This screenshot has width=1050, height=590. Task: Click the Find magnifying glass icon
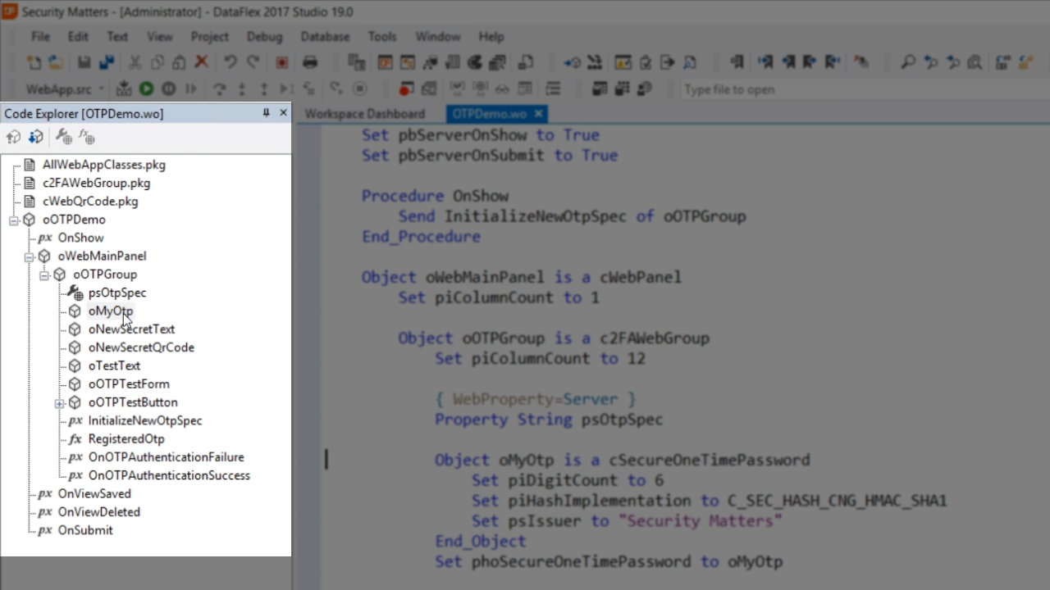(908, 62)
